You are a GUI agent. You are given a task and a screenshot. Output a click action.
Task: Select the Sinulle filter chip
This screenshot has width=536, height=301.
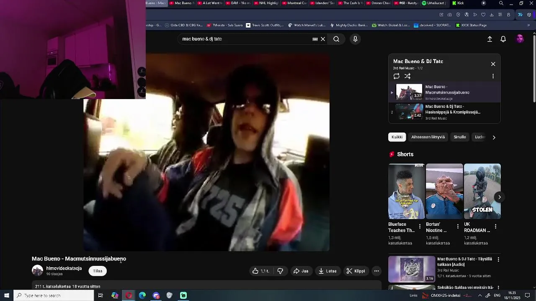pyautogui.click(x=459, y=137)
